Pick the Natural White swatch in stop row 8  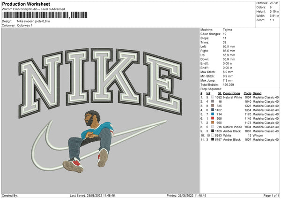(213, 127)
